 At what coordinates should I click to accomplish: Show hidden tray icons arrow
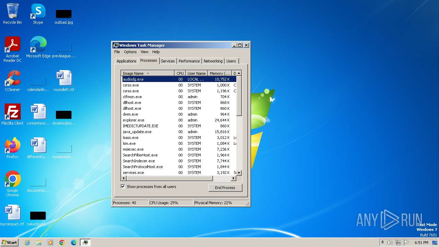click(x=382, y=242)
